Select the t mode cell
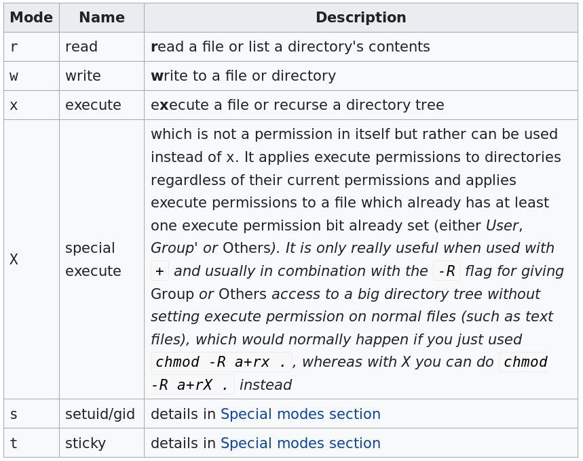The width and height of the screenshot is (583, 461). (x=14, y=443)
